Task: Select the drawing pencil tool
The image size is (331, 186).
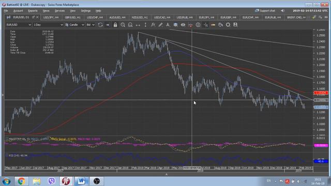Action: [x=160, y=25]
